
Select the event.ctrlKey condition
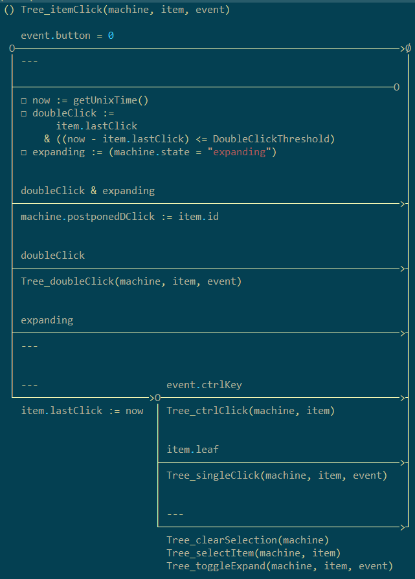tap(204, 385)
